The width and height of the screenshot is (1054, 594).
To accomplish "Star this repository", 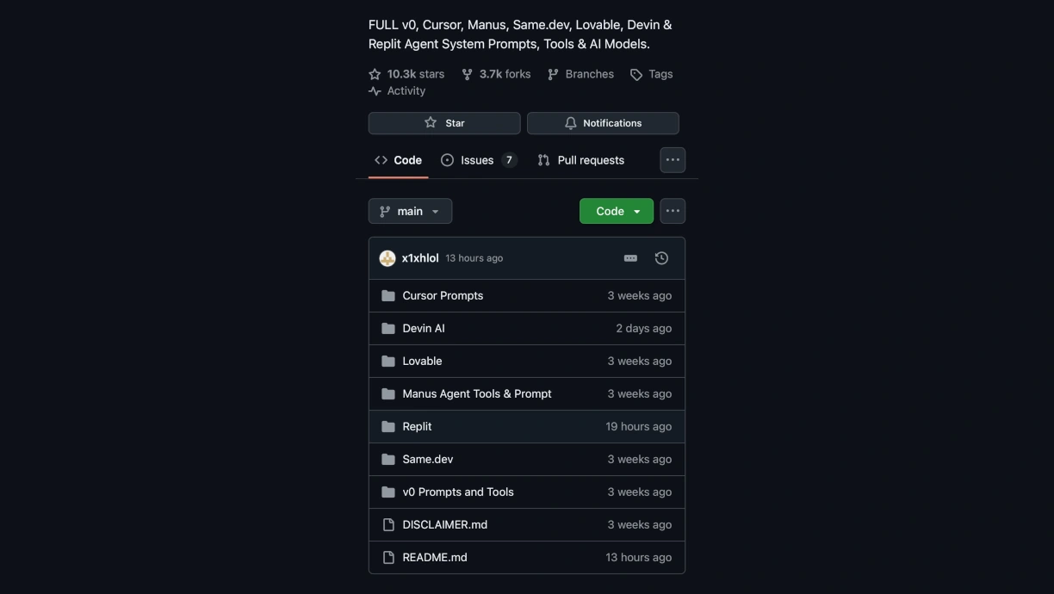I will [444, 123].
